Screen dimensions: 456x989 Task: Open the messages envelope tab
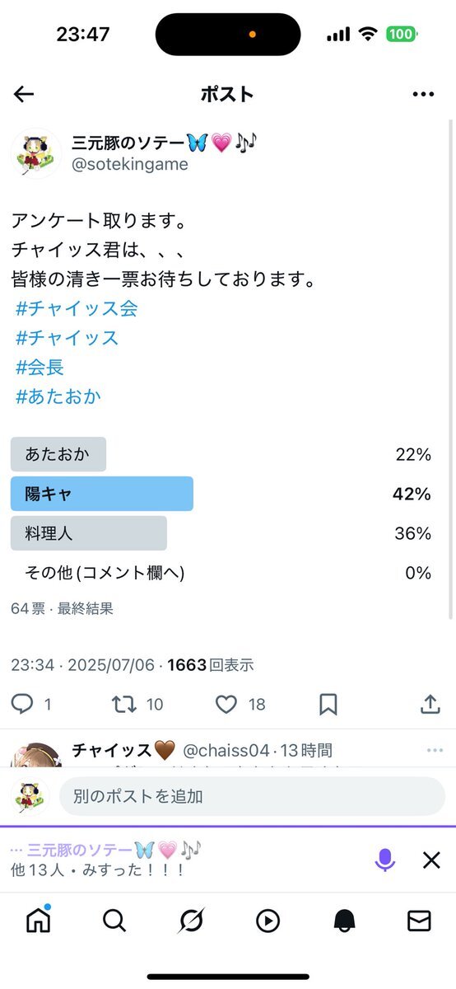point(419,921)
